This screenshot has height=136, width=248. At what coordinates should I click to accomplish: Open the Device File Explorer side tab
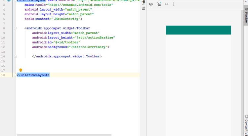(x=246, y=125)
